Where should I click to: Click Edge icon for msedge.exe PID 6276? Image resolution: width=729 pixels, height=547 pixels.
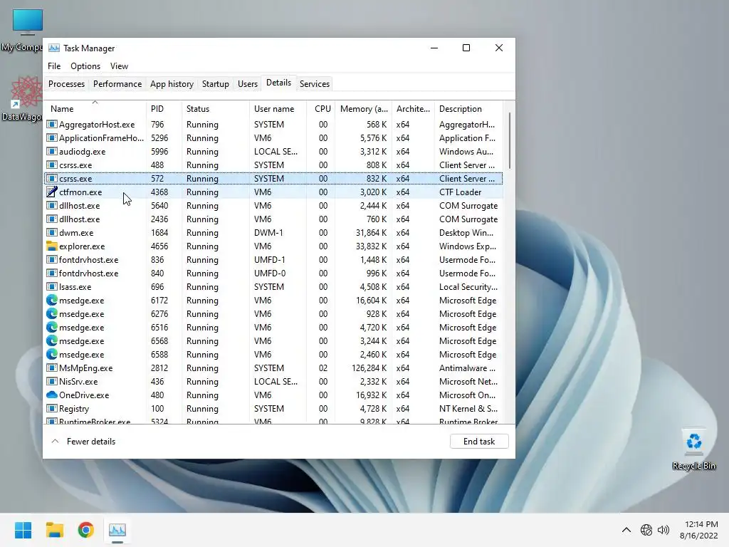pyautogui.click(x=51, y=314)
